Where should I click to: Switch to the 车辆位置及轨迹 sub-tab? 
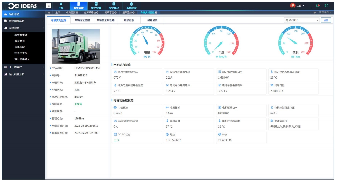(105, 20)
